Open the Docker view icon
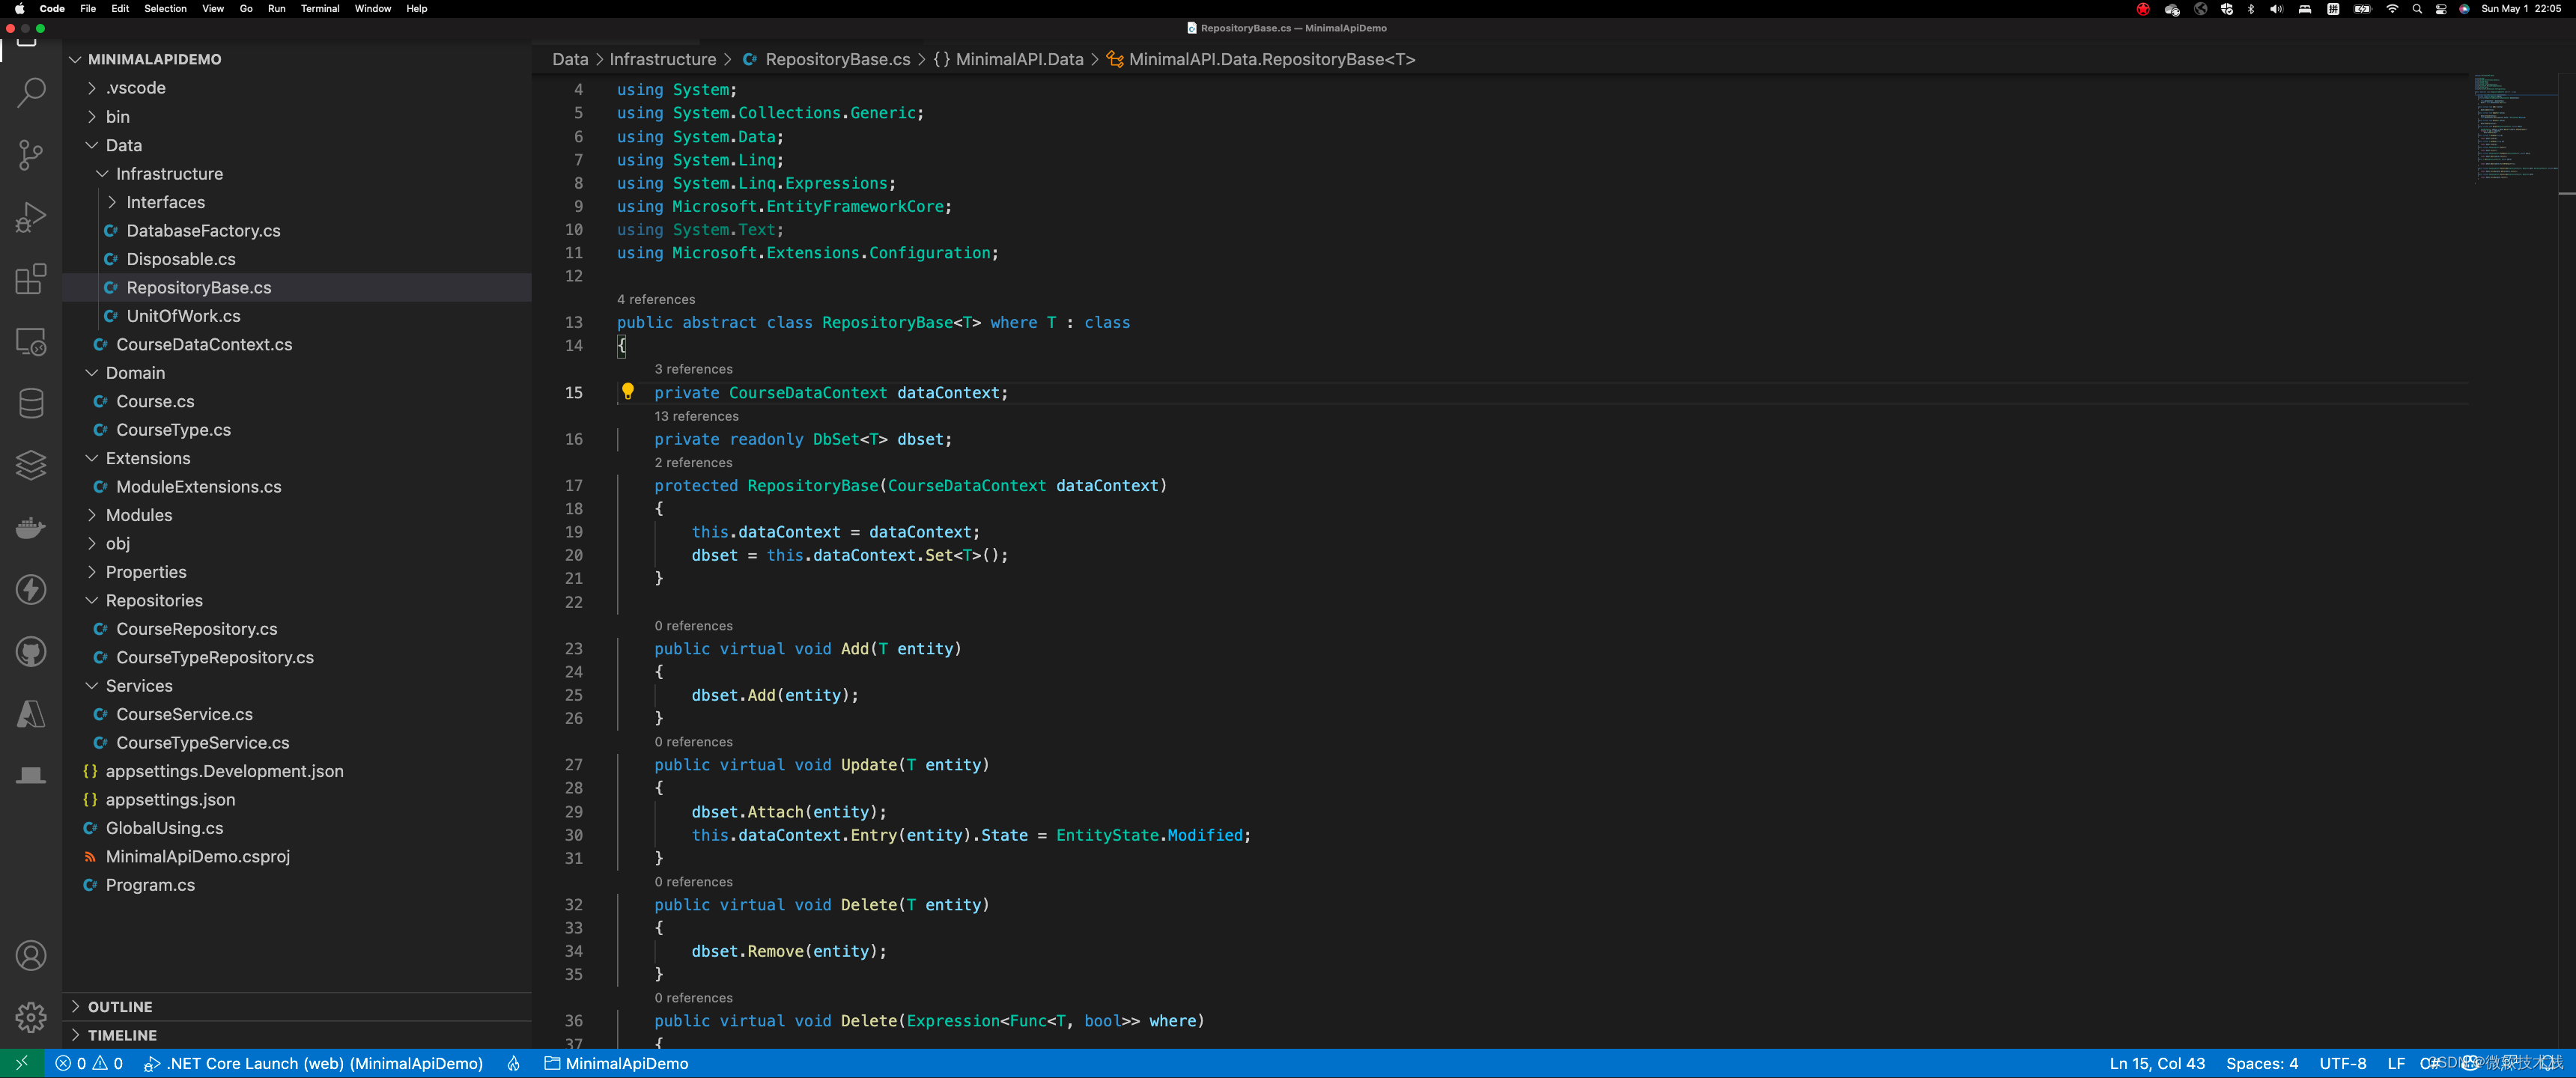The width and height of the screenshot is (2576, 1078). [x=31, y=528]
